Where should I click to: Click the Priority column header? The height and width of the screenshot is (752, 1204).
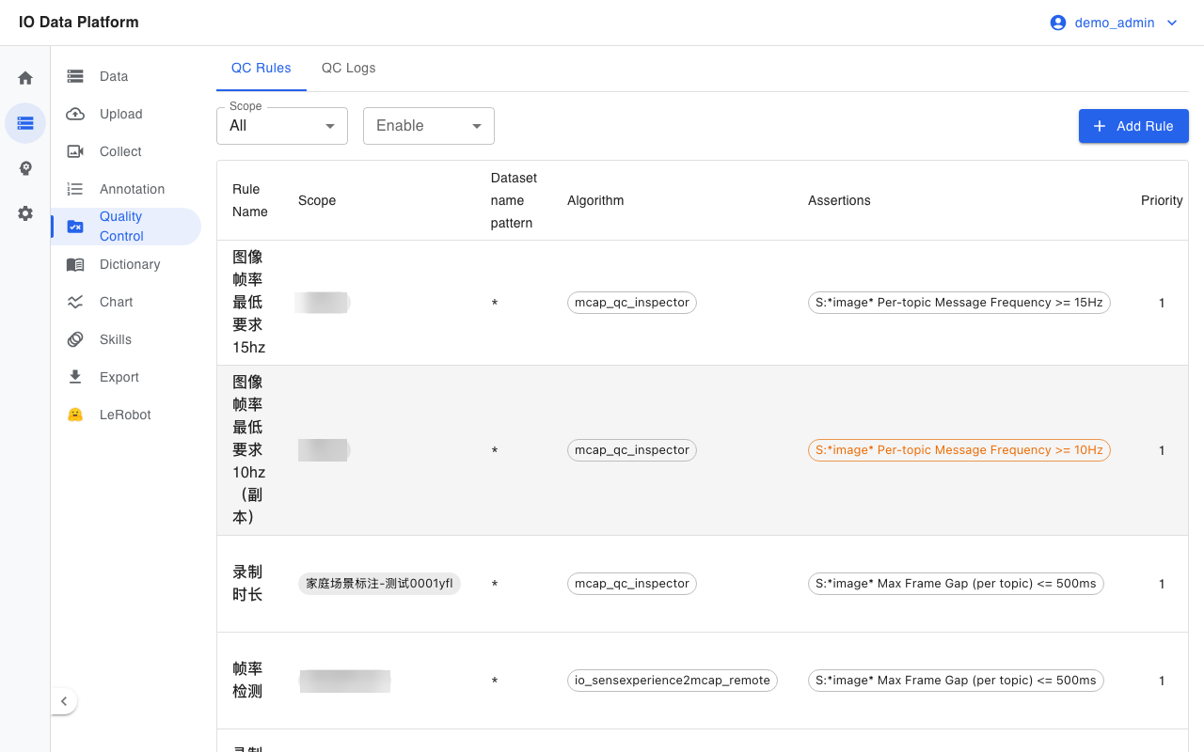[1162, 200]
